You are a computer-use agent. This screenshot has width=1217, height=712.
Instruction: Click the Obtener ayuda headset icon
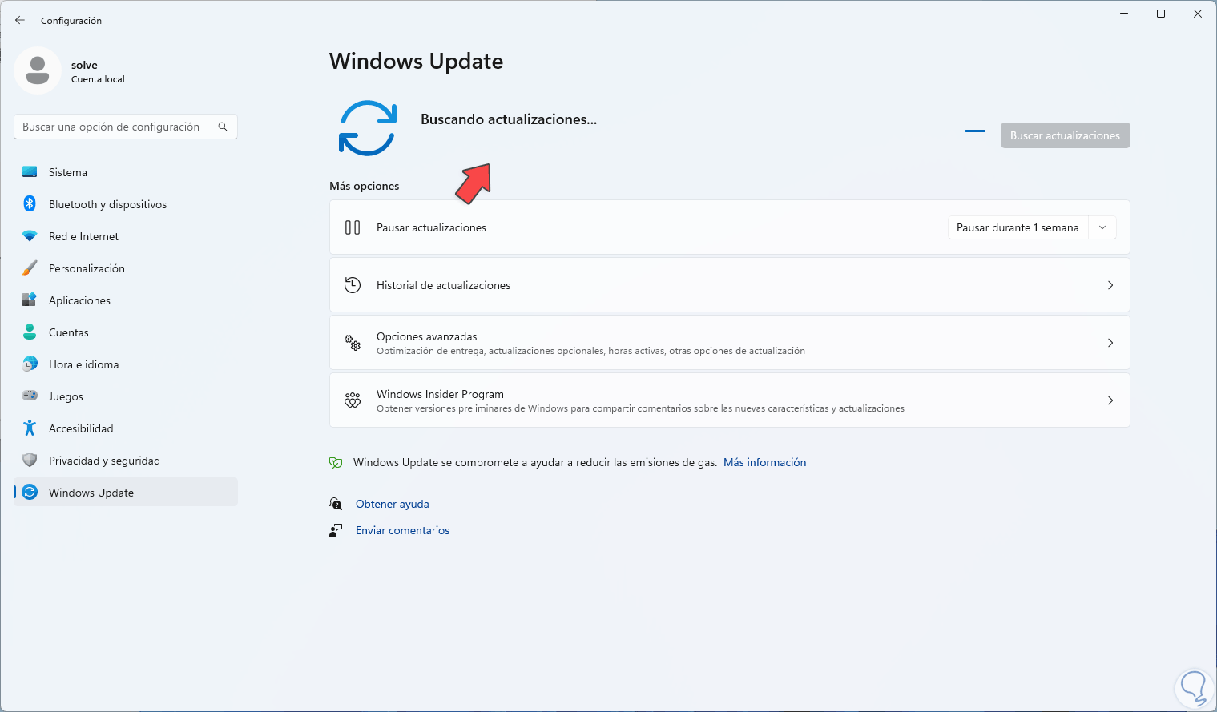click(x=336, y=504)
